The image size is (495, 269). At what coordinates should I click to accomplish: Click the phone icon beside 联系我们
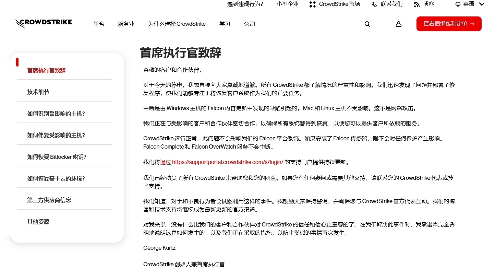(x=374, y=4)
